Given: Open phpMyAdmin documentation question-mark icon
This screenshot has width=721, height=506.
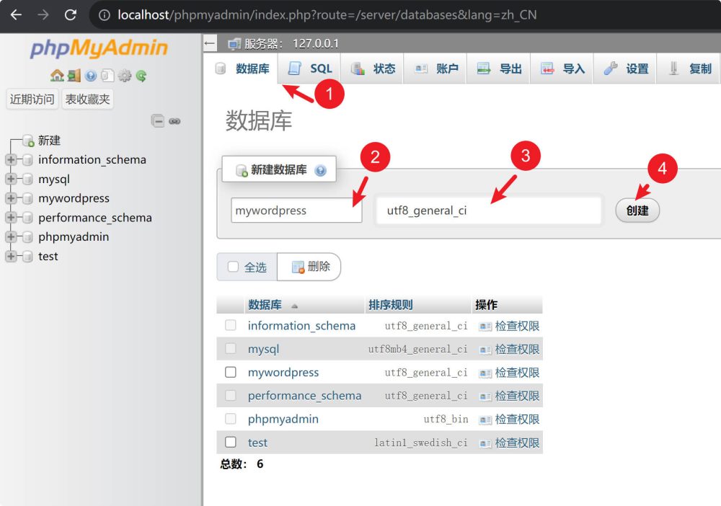Looking at the screenshot, I should [x=91, y=76].
